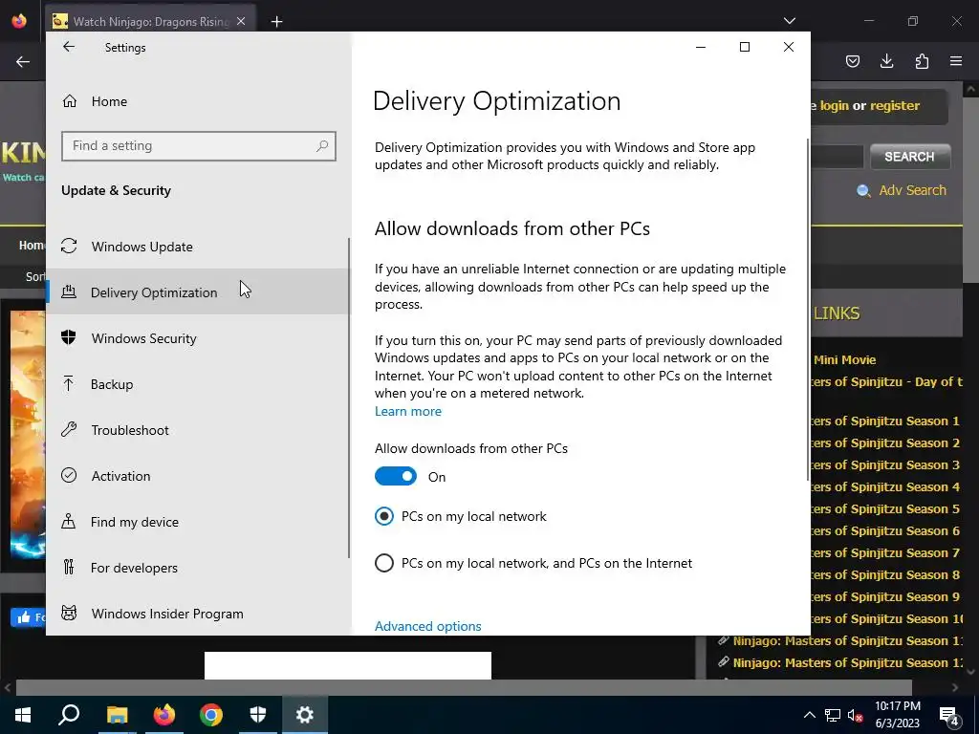Click the login link on webpage

[x=834, y=105]
